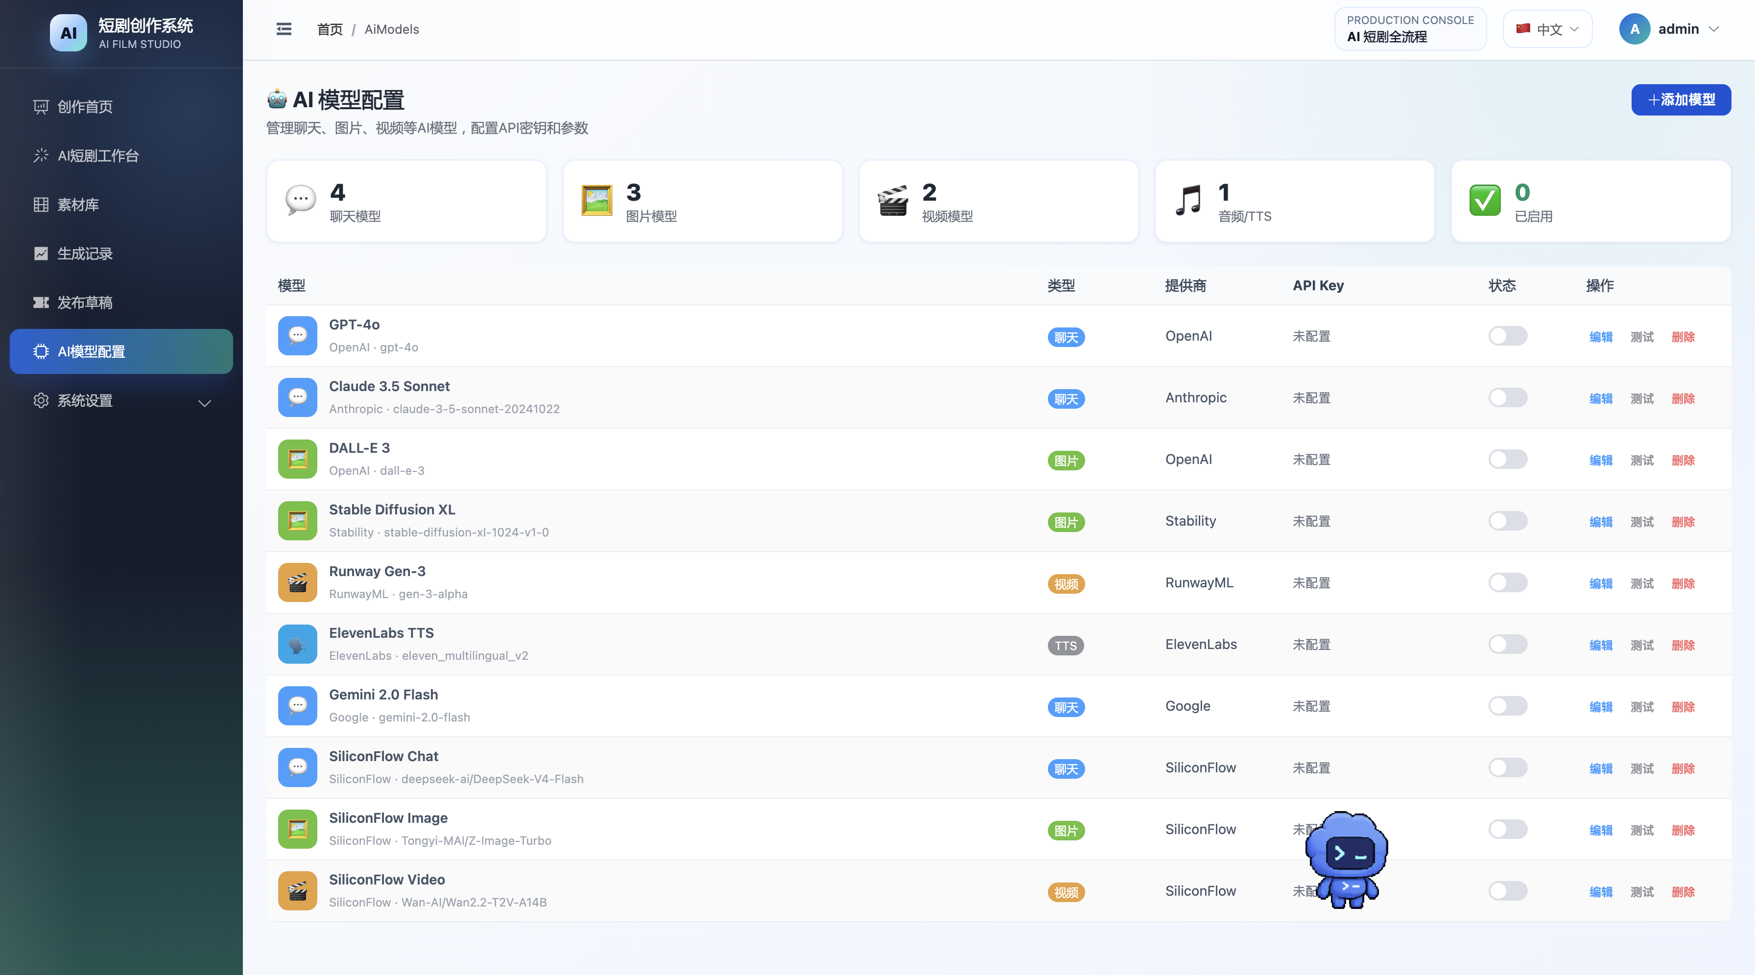
Task: Turn on the Runway Gen-3 switch
Action: tap(1508, 583)
